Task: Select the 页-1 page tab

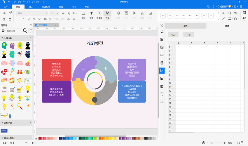Action: coord(34,143)
